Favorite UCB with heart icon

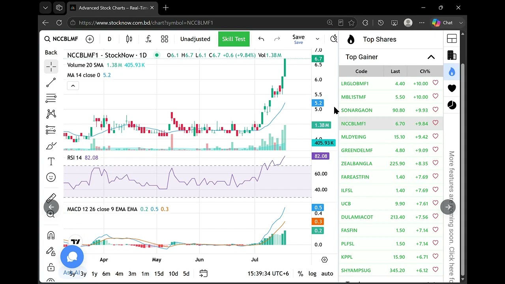pos(435,203)
